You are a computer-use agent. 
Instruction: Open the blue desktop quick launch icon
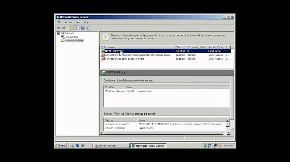tap(77, 146)
